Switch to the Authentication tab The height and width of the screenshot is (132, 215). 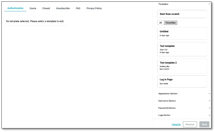click(15, 8)
